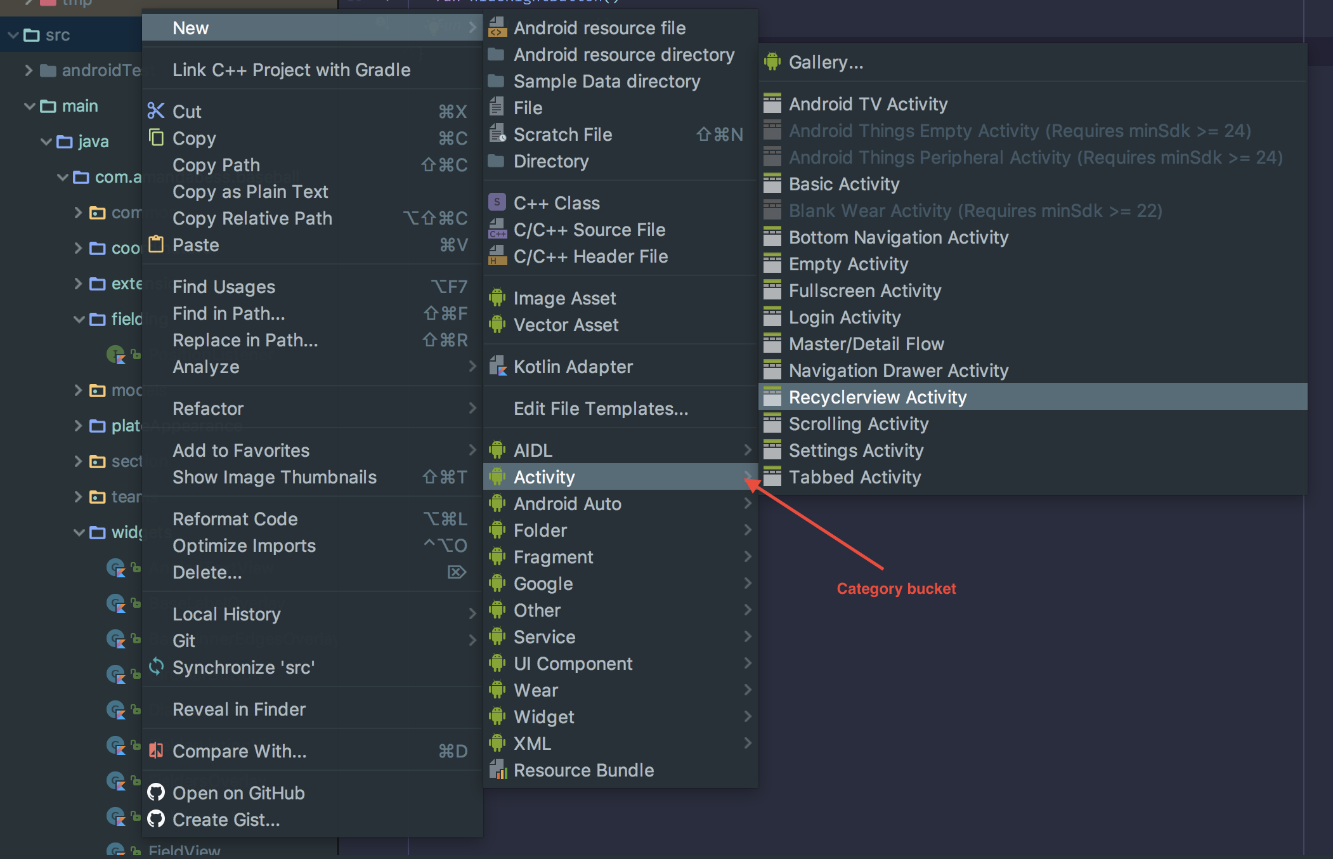Viewport: 1333px width, 859px height.
Task: Click the Create Gist GitHub icon
Action: point(156,819)
